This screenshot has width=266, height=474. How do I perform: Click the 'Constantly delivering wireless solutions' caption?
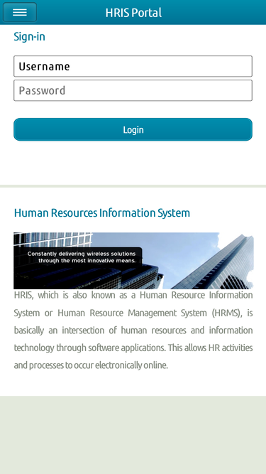point(82,254)
